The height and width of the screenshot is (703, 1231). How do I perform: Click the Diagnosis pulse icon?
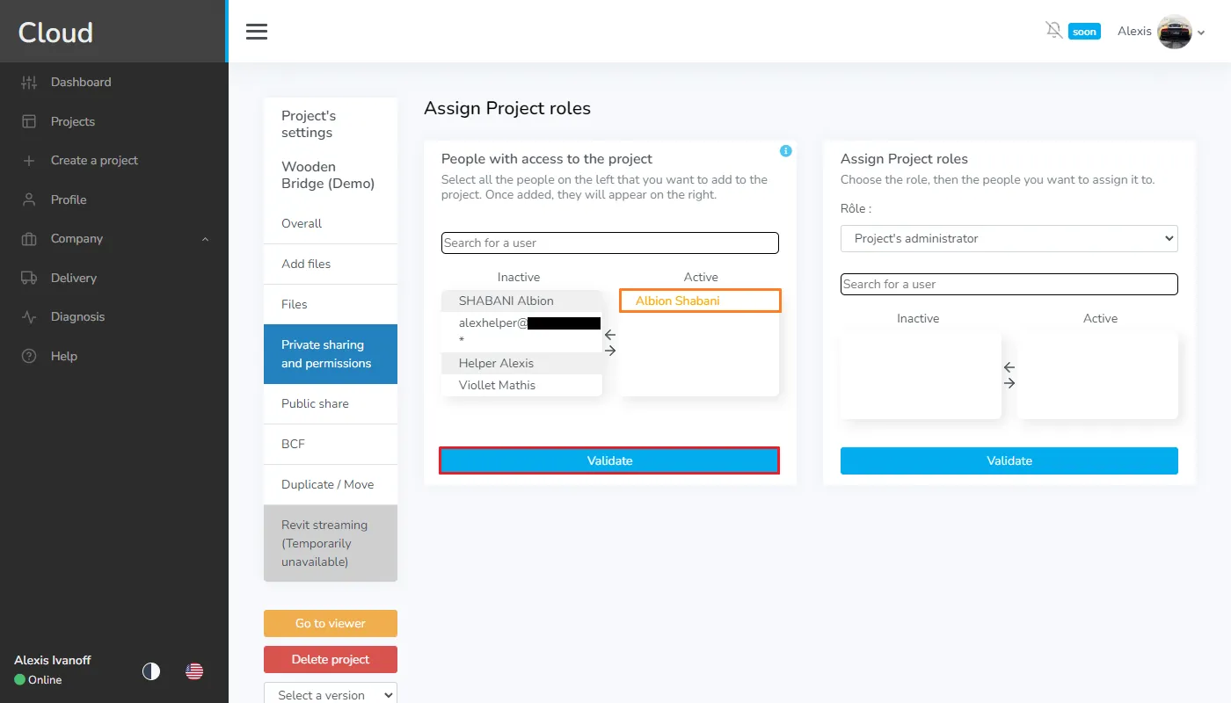[29, 317]
